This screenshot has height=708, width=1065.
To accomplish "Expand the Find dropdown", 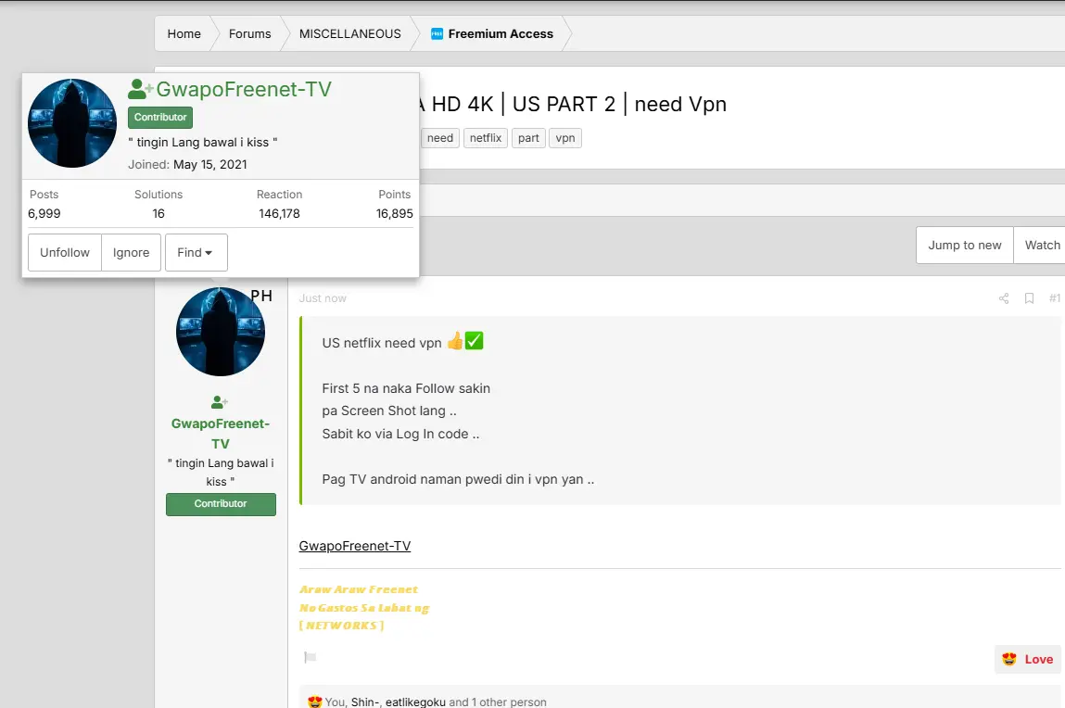I will [x=196, y=252].
